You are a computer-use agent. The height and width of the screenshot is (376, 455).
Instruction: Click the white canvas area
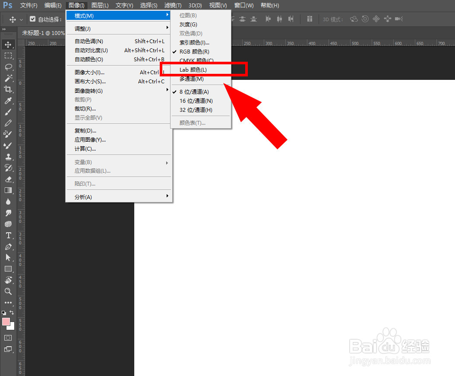294,228
